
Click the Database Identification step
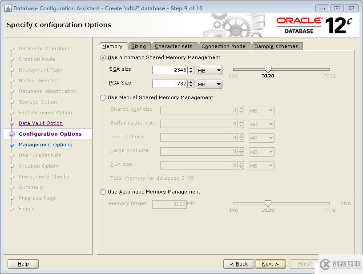click(x=48, y=91)
